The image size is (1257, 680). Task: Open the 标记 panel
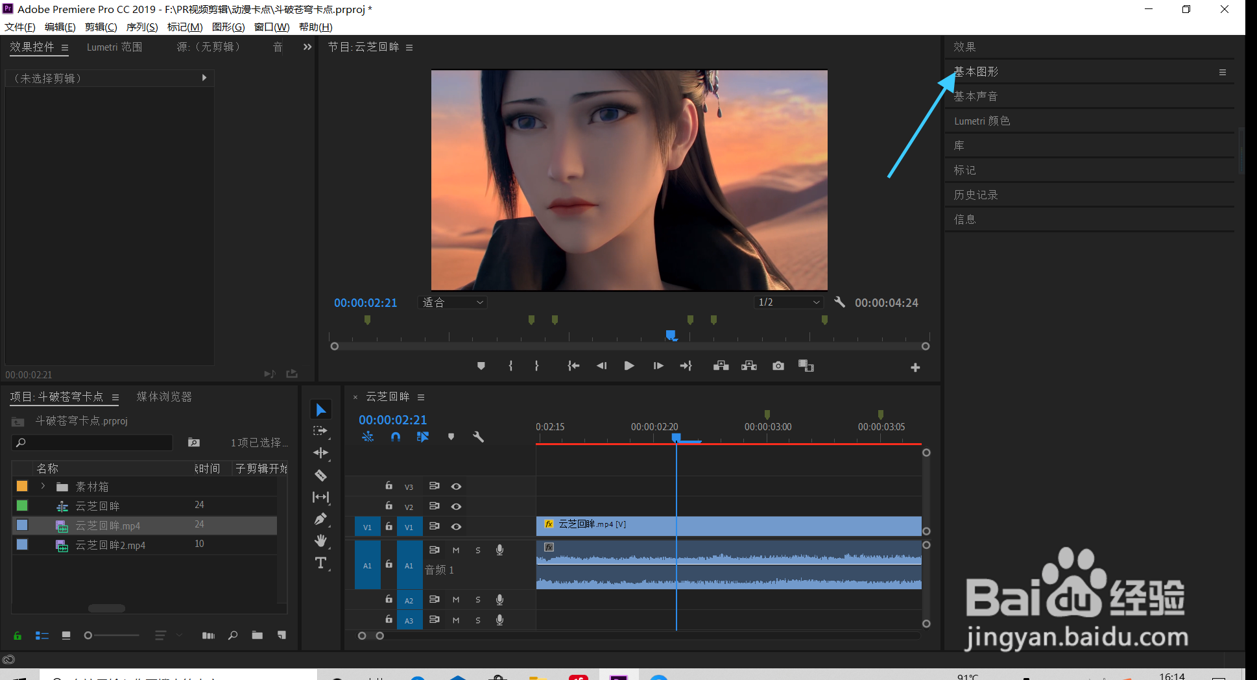(964, 170)
